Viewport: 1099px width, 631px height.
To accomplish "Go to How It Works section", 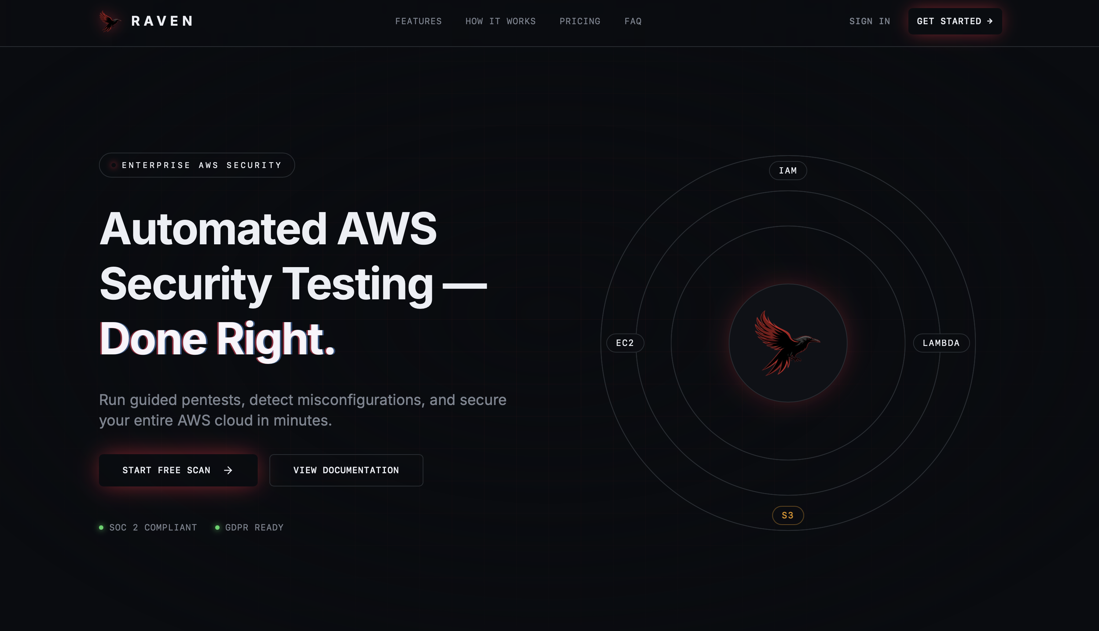I will 501,21.
